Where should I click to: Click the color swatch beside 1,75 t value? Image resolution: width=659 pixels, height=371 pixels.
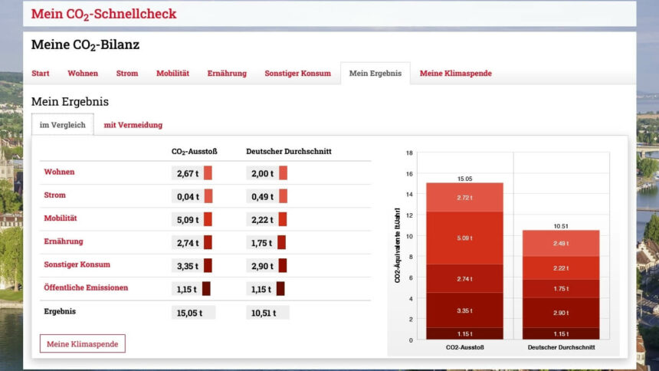281,242
